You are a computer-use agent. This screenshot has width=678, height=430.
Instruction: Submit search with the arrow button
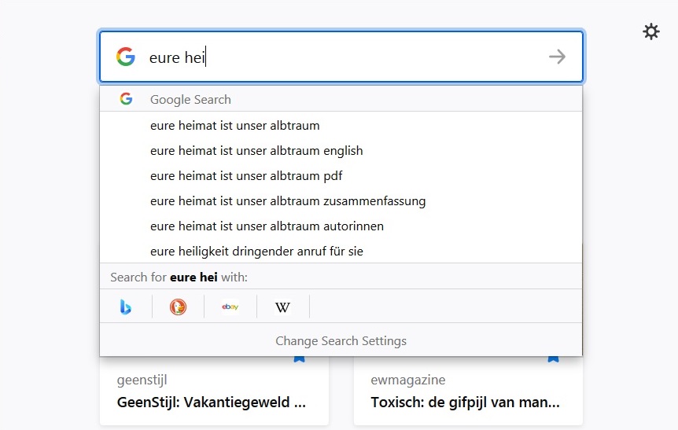coord(557,57)
